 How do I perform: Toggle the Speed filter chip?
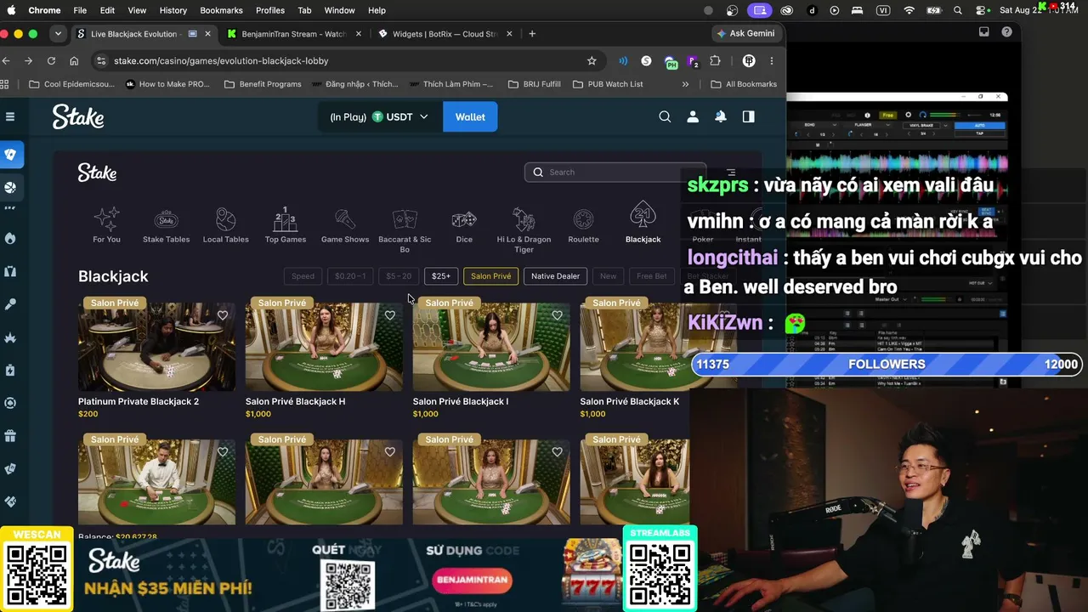[x=303, y=276]
